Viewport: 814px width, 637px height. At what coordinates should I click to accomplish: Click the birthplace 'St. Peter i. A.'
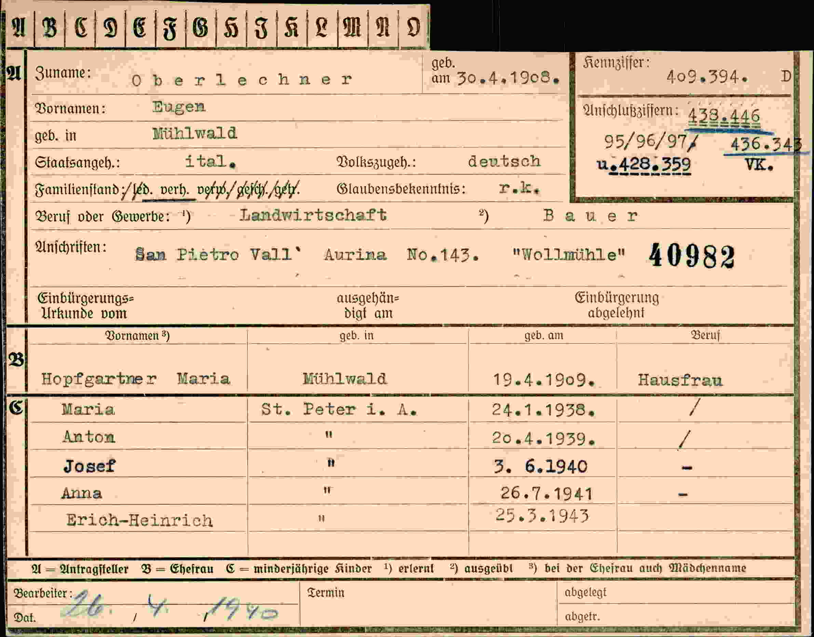[x=339, y=409]
